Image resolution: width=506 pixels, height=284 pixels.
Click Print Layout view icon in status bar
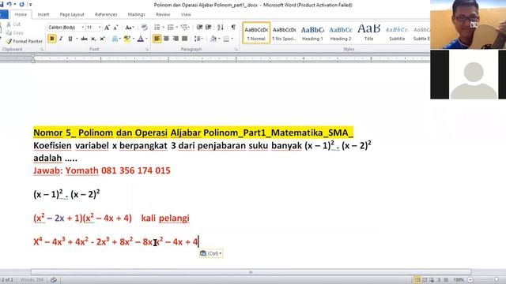[x=417, y=280]
